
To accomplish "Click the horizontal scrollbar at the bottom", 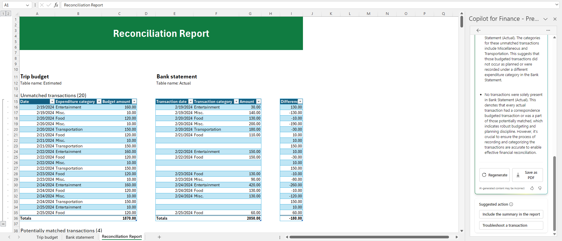I will 369,237.
